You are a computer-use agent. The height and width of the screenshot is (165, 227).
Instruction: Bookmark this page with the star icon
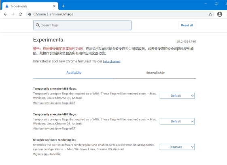[210, 14]
